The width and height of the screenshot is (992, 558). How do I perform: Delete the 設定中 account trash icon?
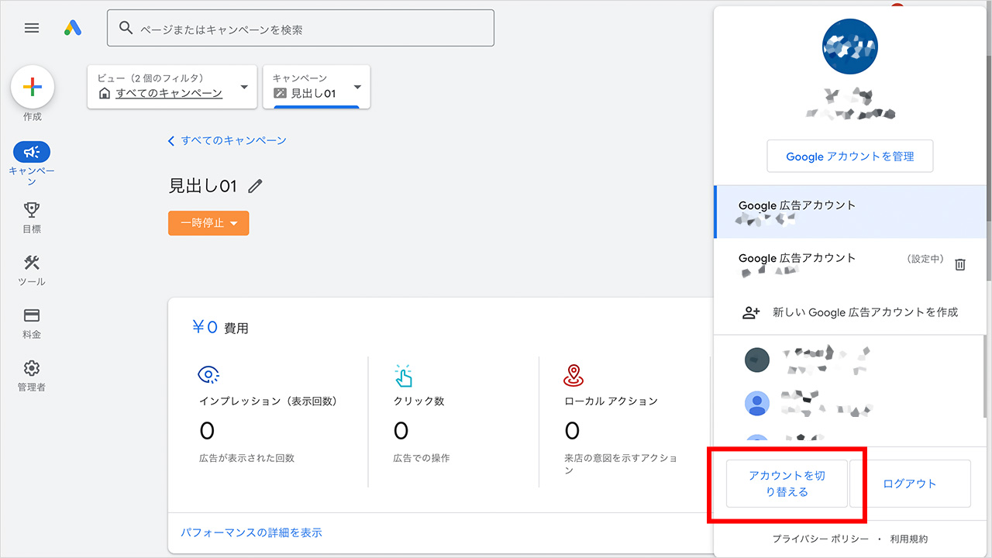pos(960,264)
